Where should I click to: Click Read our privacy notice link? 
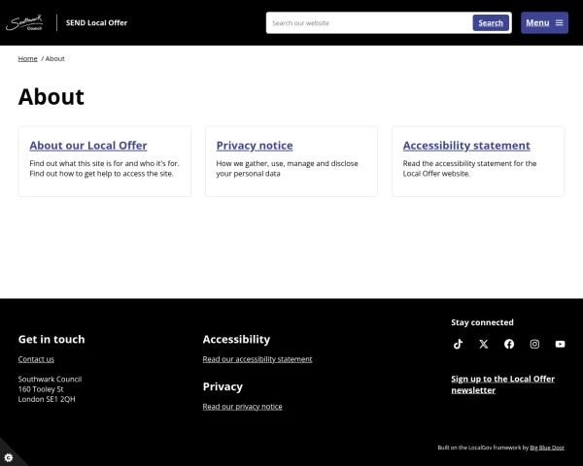(242, 407)
